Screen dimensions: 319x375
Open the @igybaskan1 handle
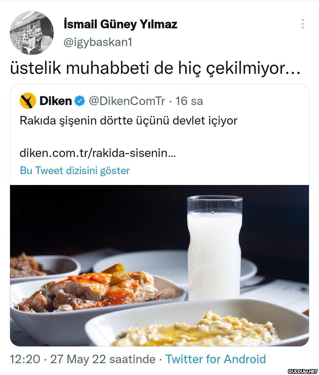click(x=98, y=42)
